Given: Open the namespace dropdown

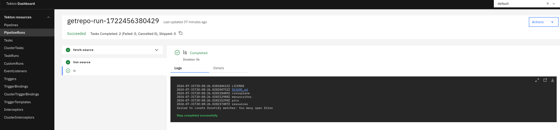Looking at the screenshot, I should click(554, 4).
